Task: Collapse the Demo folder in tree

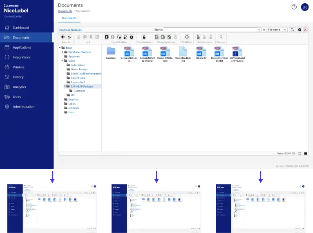Action: (62, 60)
